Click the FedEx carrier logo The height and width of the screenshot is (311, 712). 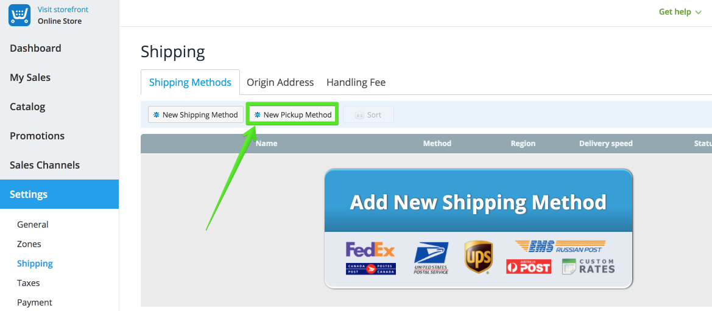(370, 250)
